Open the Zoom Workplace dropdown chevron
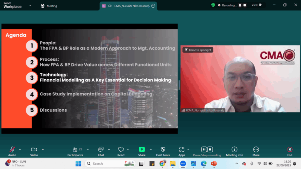The image size is (301, 169). click(x=30, y=5)
